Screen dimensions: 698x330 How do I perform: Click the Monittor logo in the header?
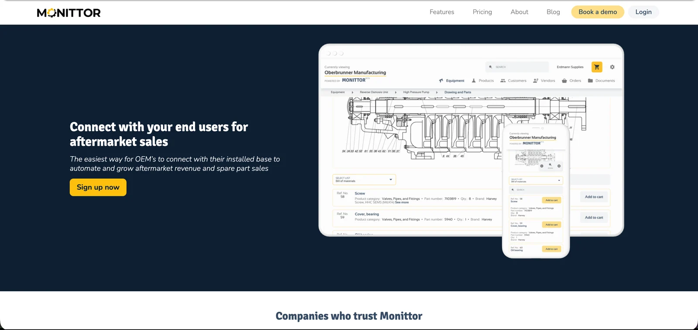click(69, 13)
